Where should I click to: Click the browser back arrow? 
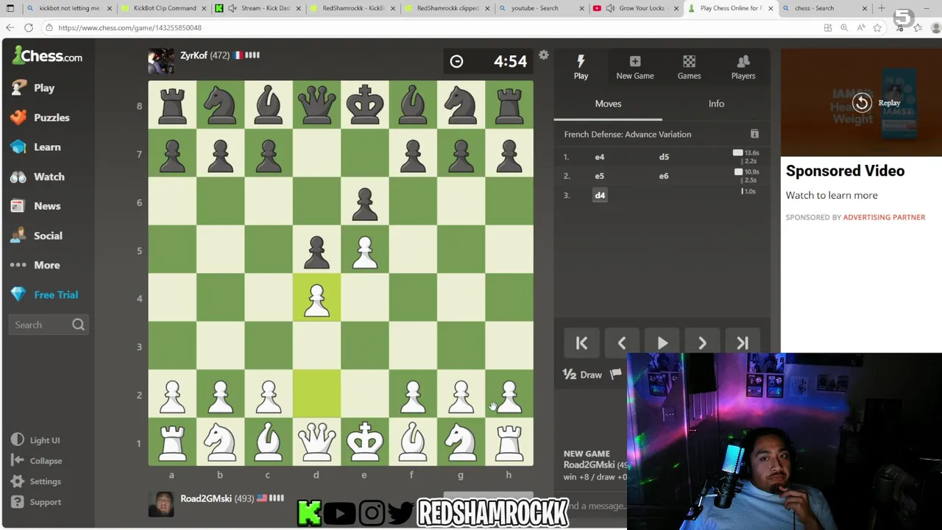coord(10,27)
